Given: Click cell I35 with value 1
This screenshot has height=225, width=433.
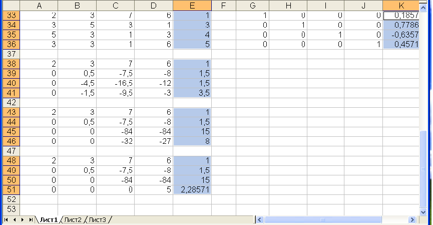Looking at the screenshot, I should click(326, 35).
